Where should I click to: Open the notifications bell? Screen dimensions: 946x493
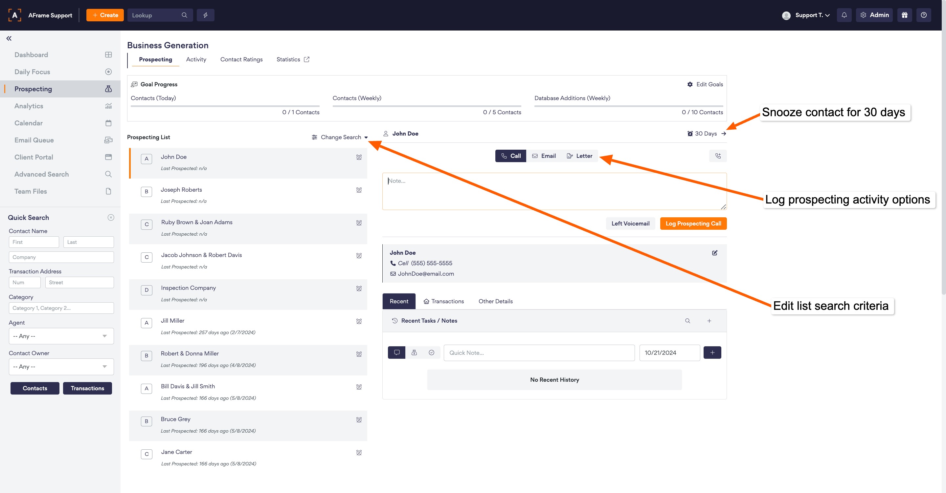click(844, 15)
